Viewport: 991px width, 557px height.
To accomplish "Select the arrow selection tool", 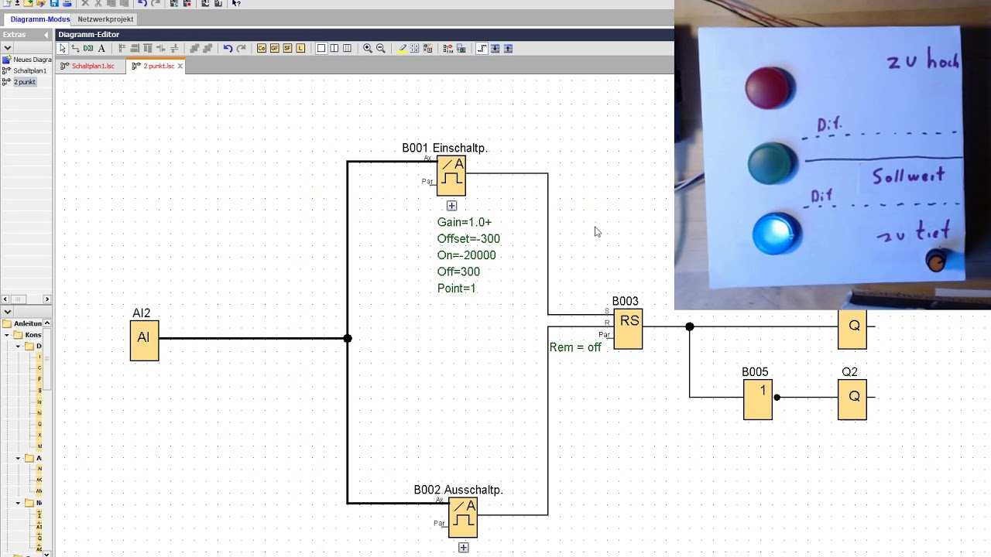I will (x=63, y=49).
